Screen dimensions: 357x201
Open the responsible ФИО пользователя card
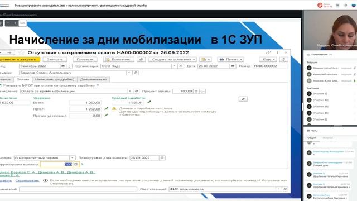pos(285,189)
